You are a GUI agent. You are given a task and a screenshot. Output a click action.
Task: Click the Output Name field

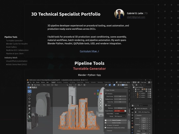coord(120,113)
